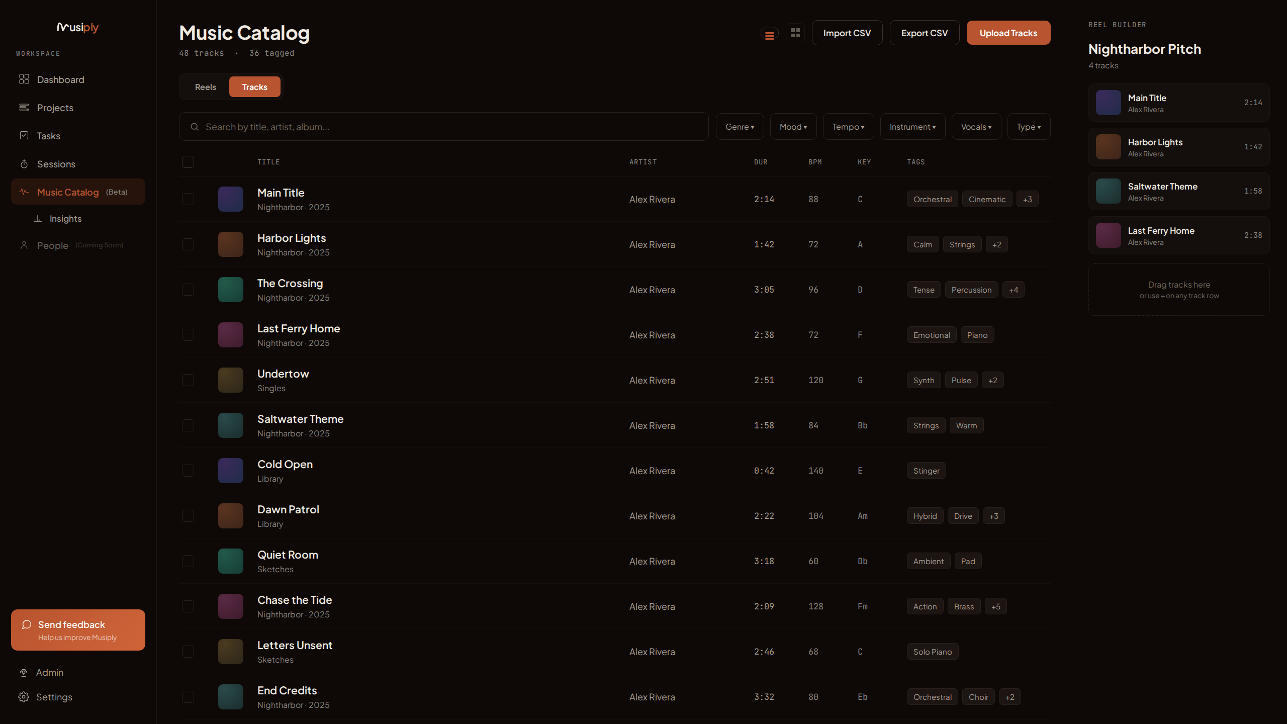Open the Type filter dropdown

coord(1029,127)
